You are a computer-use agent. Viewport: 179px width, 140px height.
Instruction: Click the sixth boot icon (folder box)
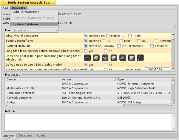click(x=132, y=58)
